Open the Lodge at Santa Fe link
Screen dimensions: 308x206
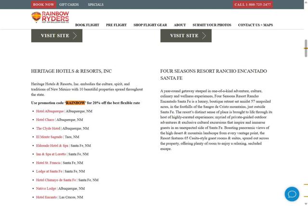[49, 171]
